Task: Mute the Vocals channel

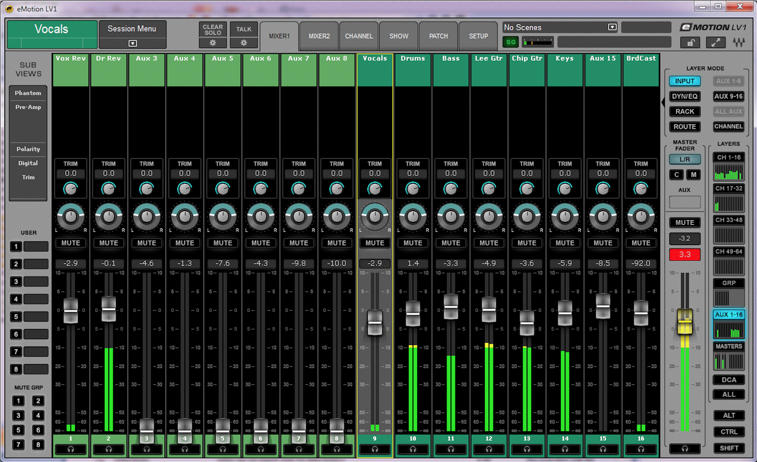Action: point(375,243)
